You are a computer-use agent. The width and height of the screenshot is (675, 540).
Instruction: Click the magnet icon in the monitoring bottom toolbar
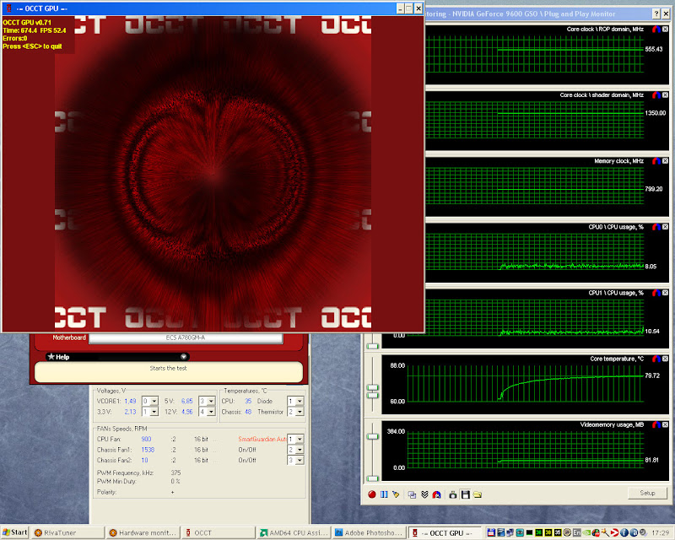[436, 494]
